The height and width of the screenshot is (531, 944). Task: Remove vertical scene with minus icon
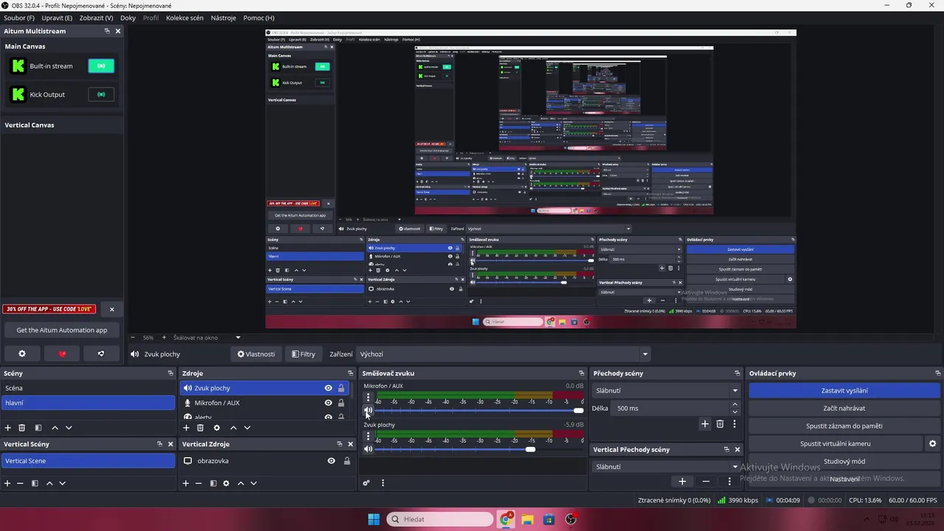tap(20, 483)
